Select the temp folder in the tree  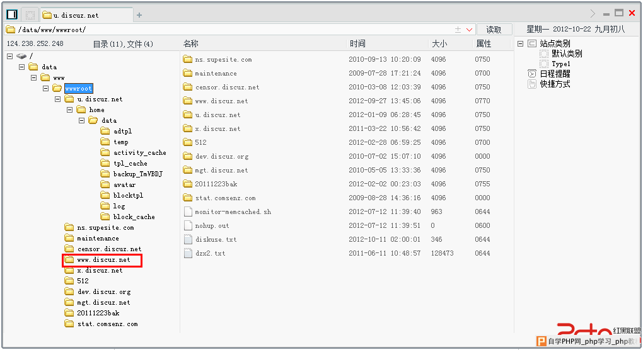(121, 142)
